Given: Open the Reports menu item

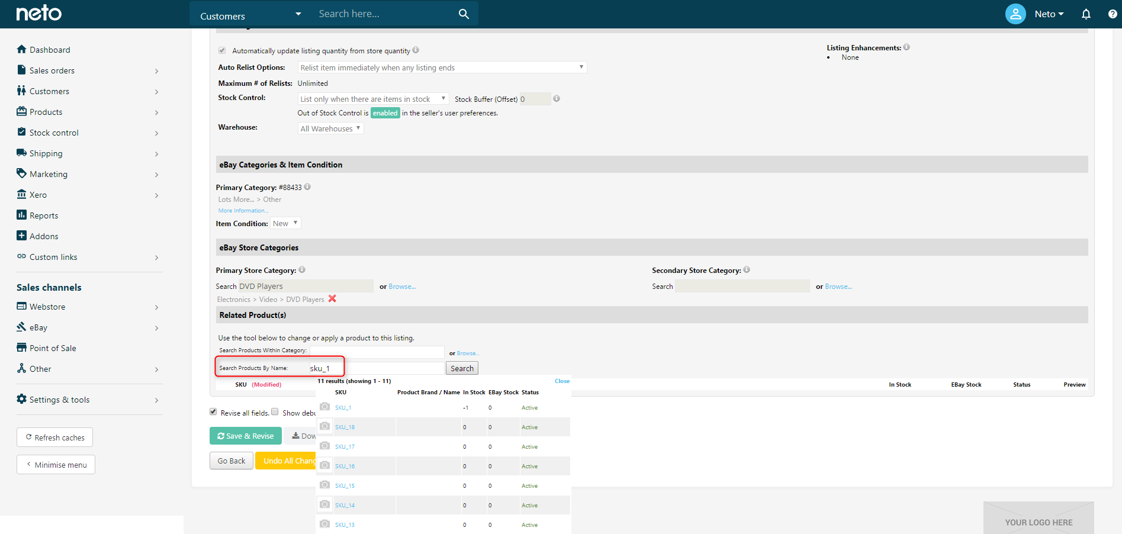Looking at the screenshot, I should click(44, 215).
